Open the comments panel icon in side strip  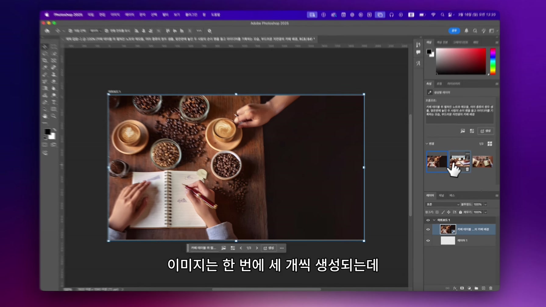point(418,52)
